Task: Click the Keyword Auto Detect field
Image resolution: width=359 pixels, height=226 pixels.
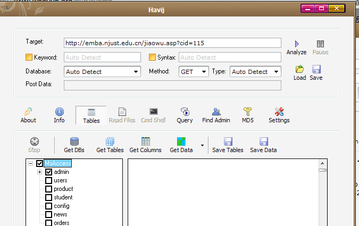Action: [102, 57]
